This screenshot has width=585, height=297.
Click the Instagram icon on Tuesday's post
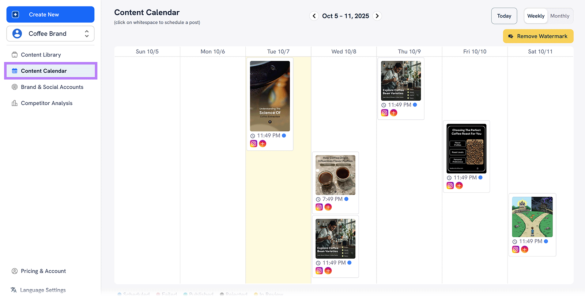(x=253, y=143)
